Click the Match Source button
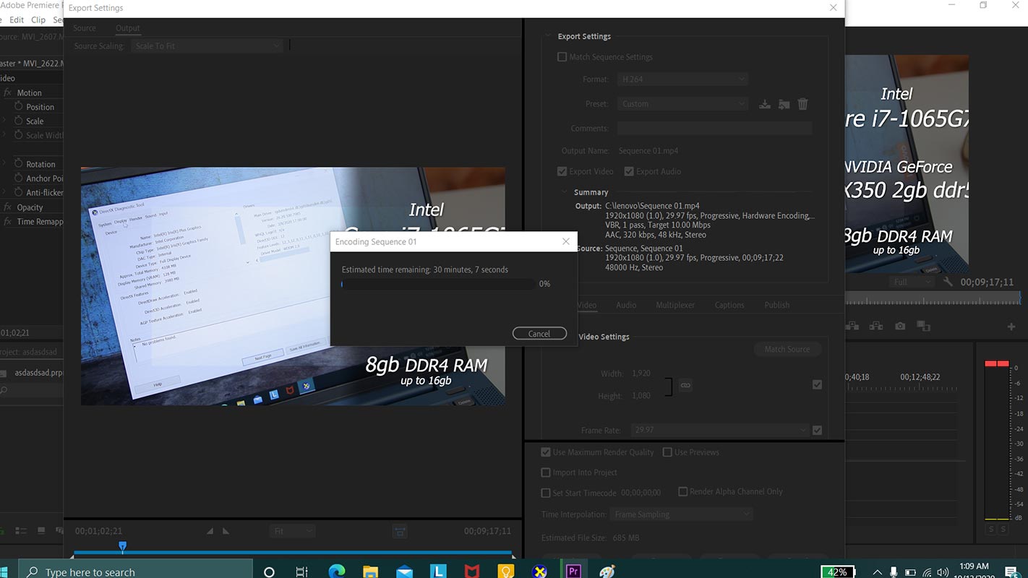Viewport: 1028px width, 578px height. click(788, 349)
